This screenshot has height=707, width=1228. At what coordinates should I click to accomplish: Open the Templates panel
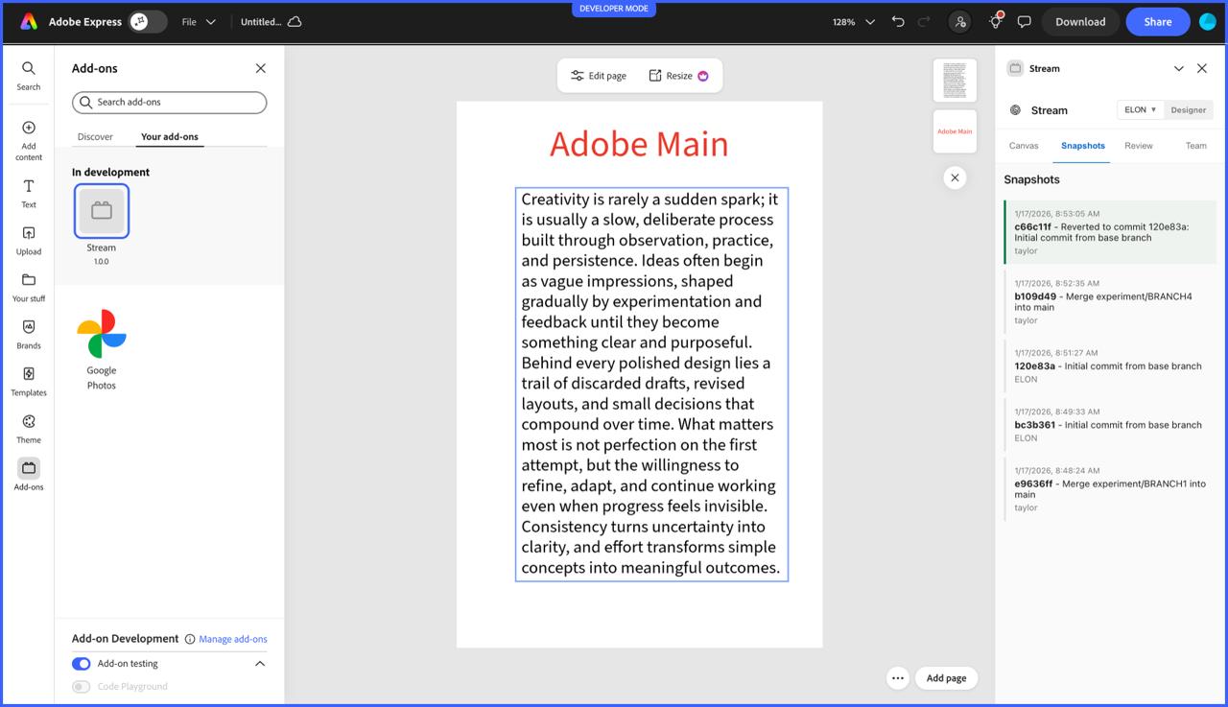pos(29,382)
